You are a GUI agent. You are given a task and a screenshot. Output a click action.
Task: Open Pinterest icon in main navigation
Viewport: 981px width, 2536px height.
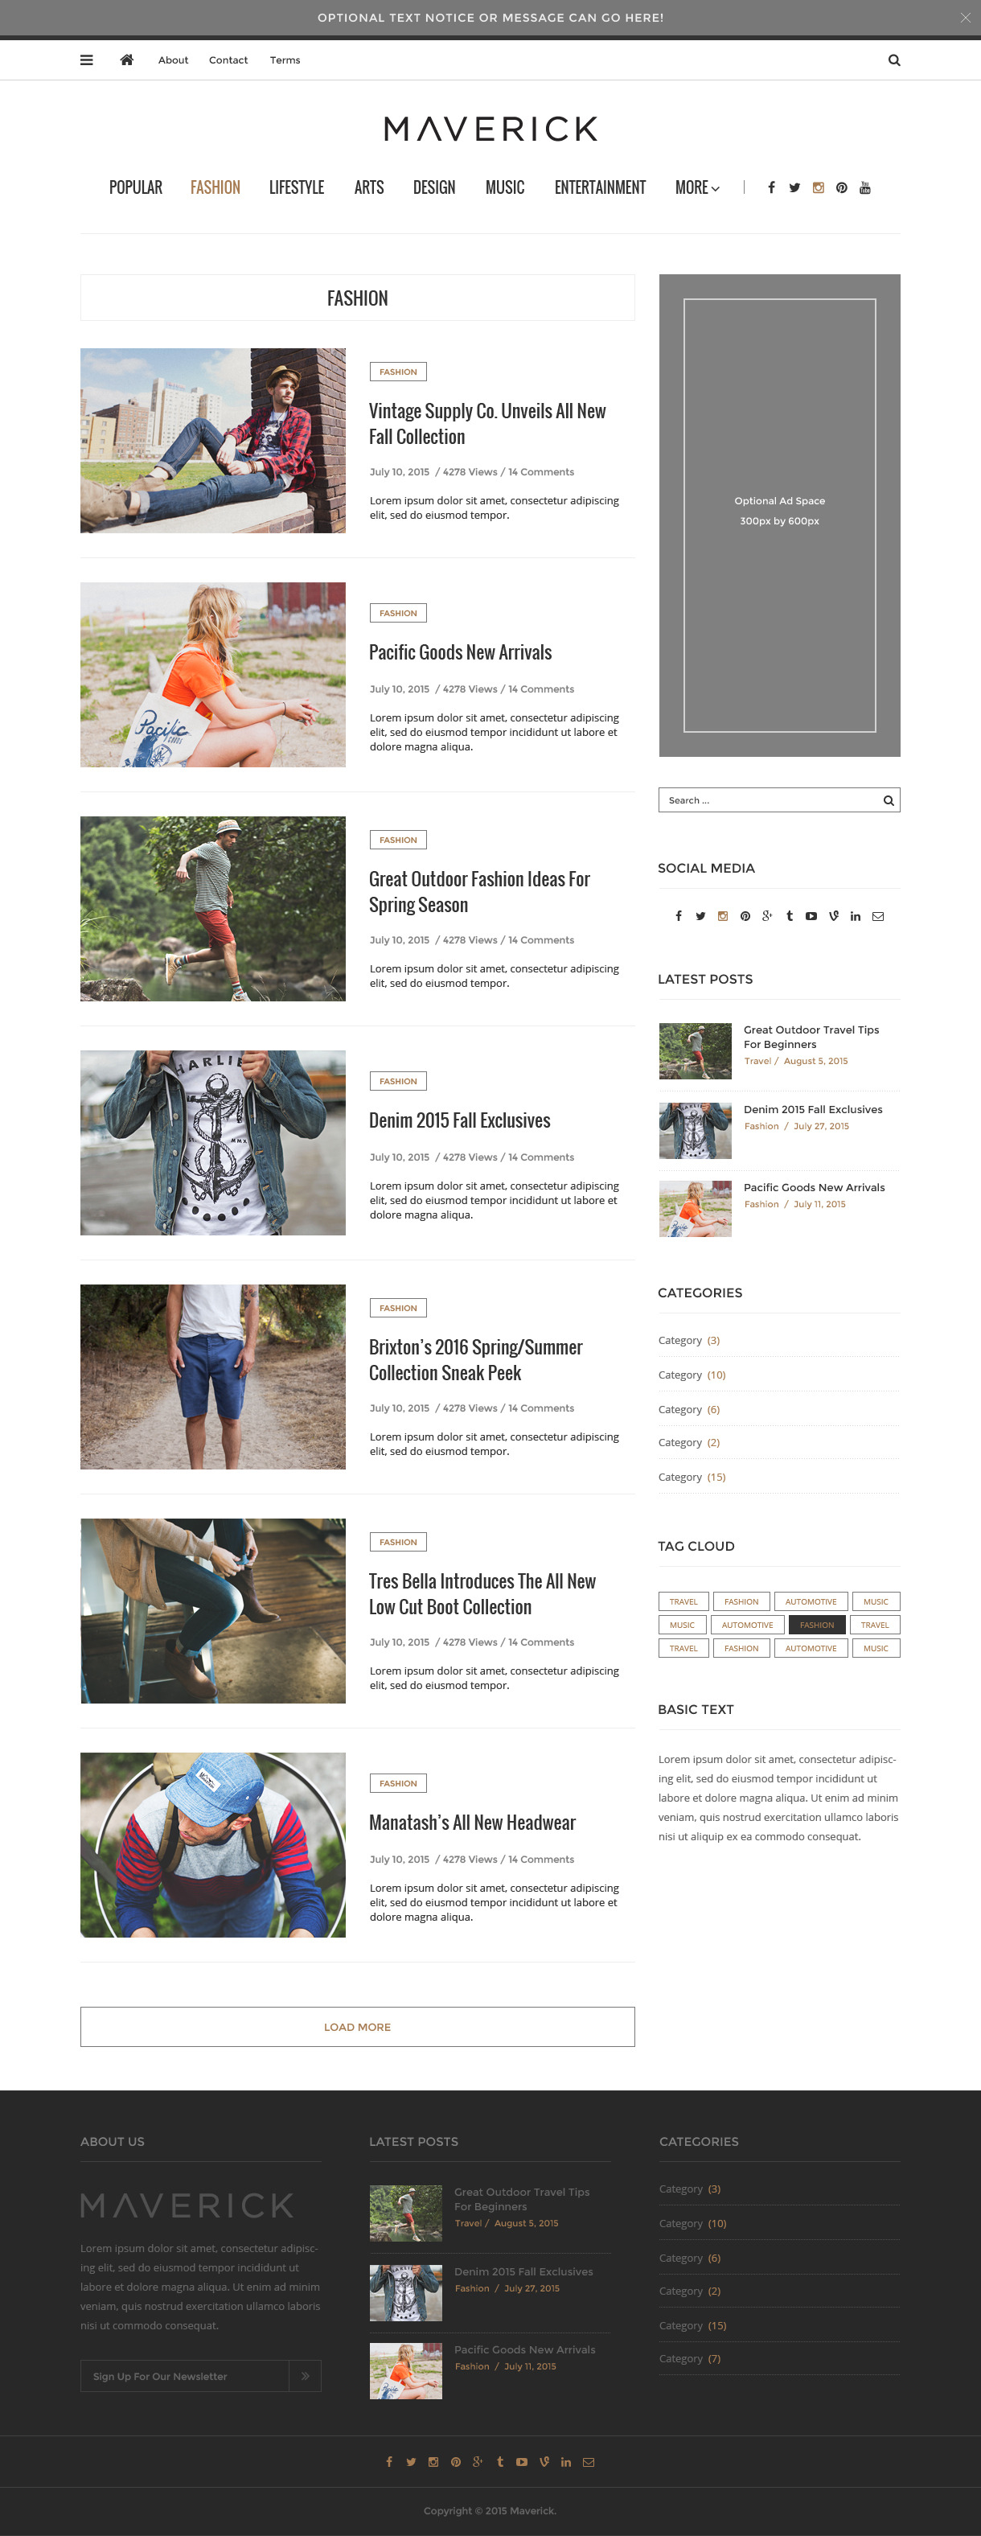[841, 188]
